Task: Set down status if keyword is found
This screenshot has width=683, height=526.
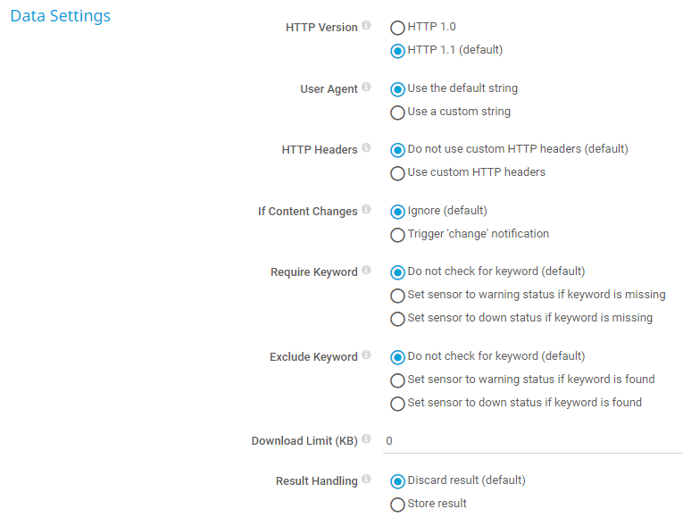Action: (398, 404)
